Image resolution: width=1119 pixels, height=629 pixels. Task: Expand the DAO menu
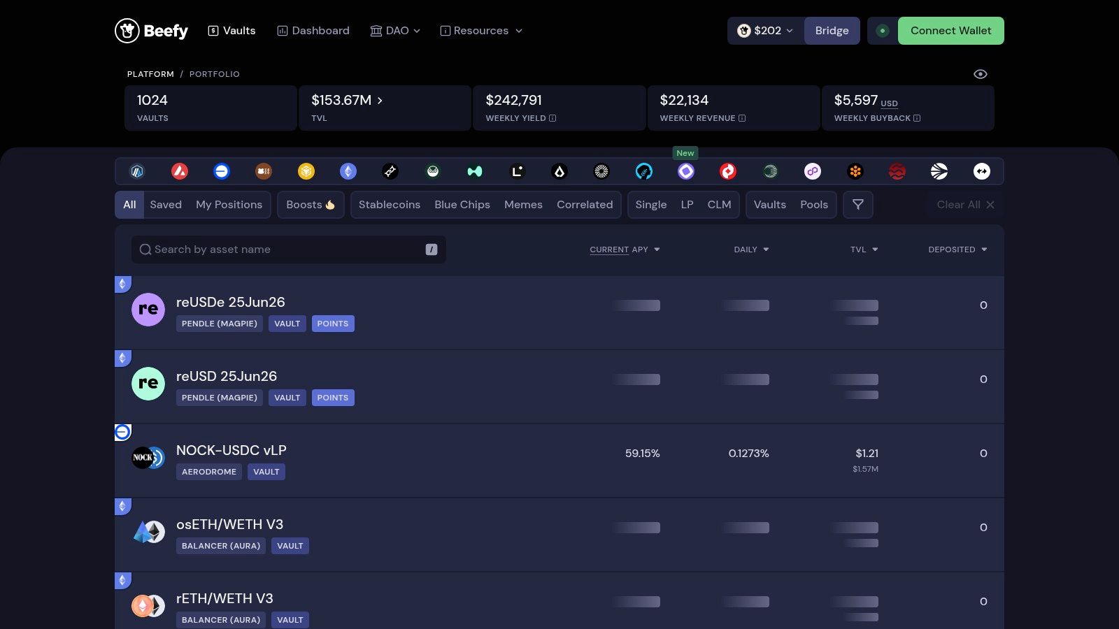tap(395, 31)
